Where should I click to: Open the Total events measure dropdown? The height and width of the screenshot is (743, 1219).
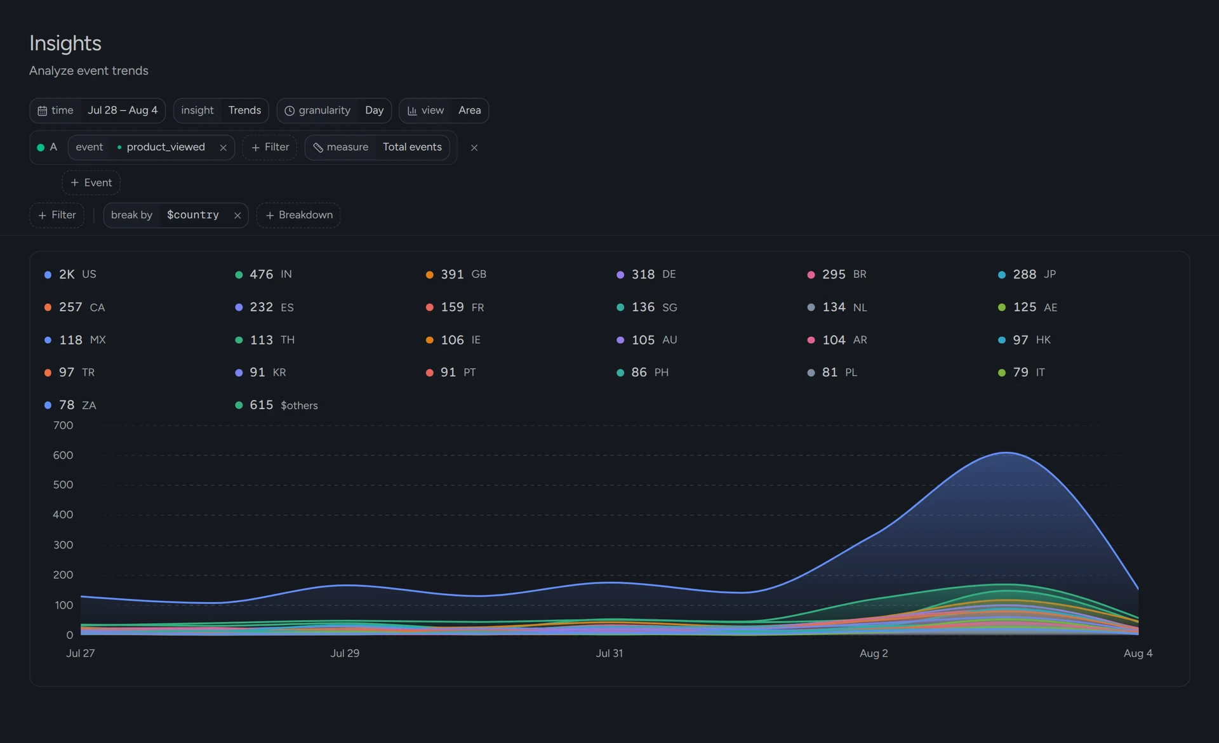412,147
